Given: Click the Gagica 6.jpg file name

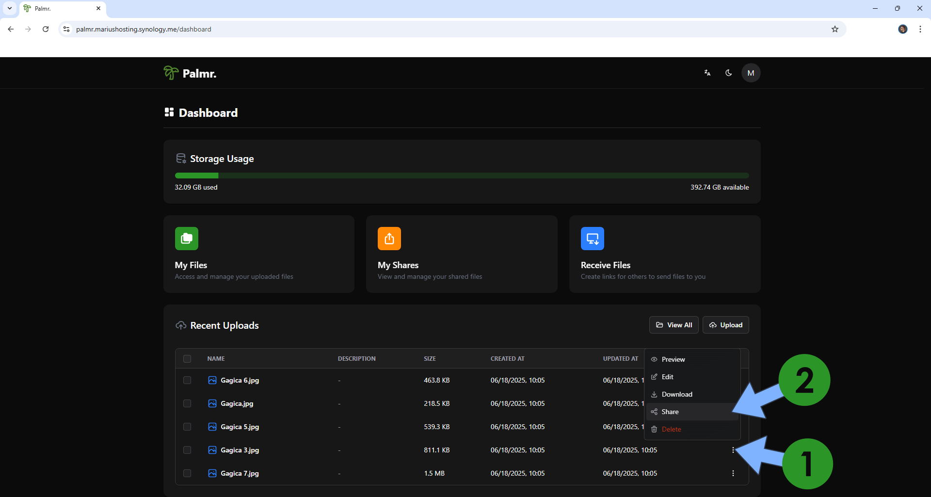Looking at the screenshot, I should pyautogui.click(x=240, y=380).
